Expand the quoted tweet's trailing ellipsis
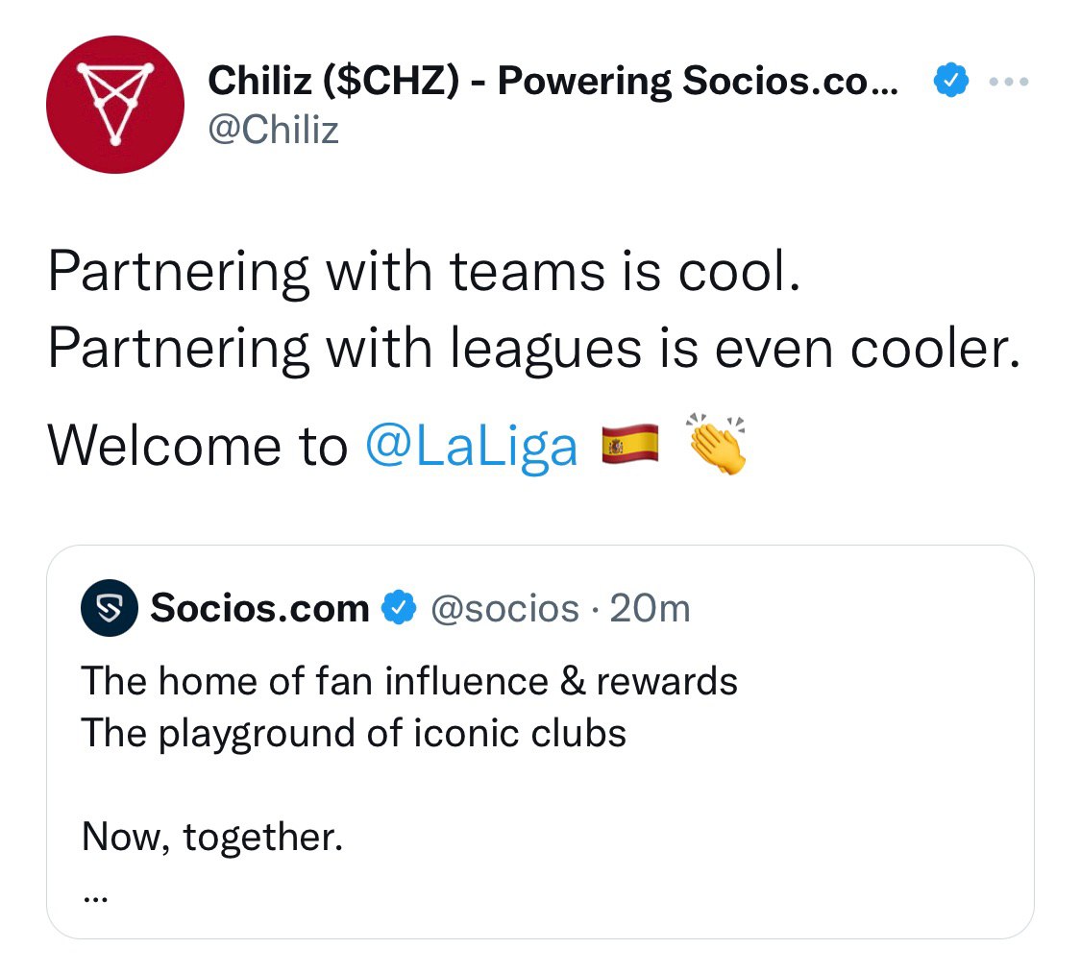Screen dimensions: 1081x973 [x=95, y=896]
